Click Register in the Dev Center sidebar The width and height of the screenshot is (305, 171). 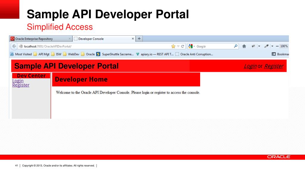coord(21,85)
